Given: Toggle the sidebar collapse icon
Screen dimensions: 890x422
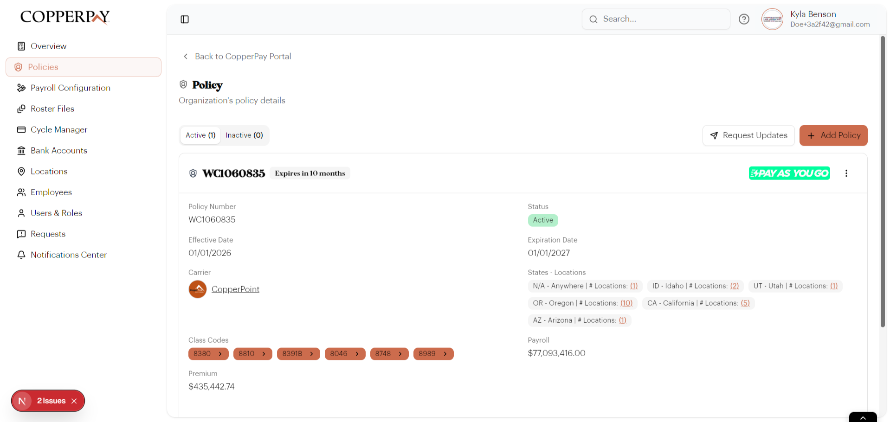Looking at the screenshot, I should pyautogui.click(x=185, y=19).
